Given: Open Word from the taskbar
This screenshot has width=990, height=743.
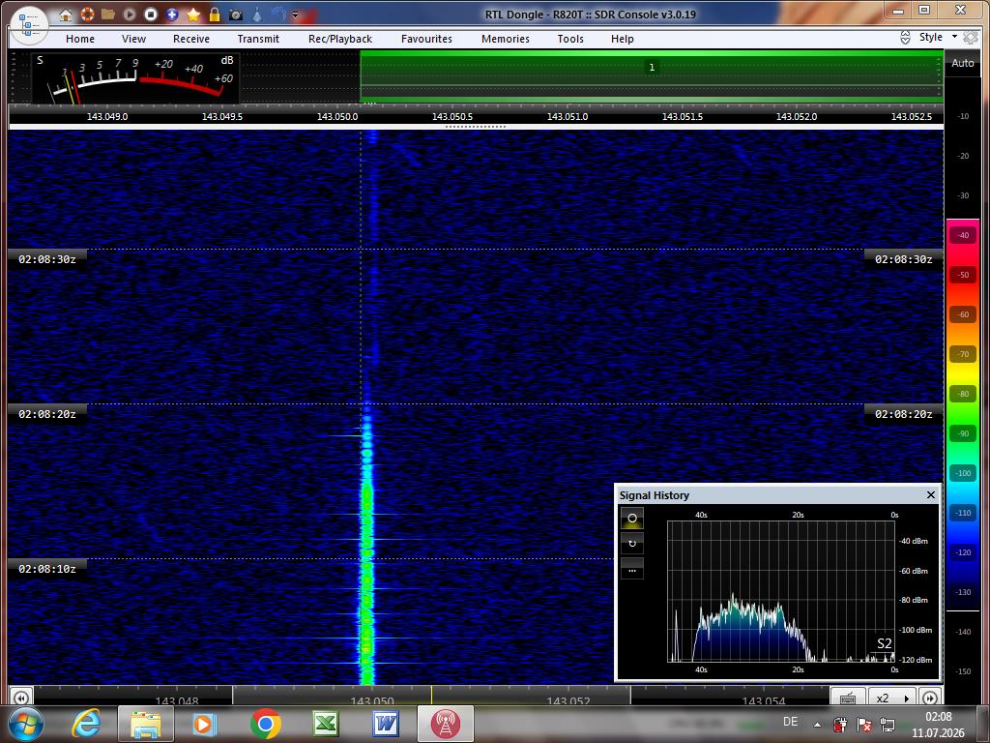Looking at the screenshot, I should click(385, 724).
